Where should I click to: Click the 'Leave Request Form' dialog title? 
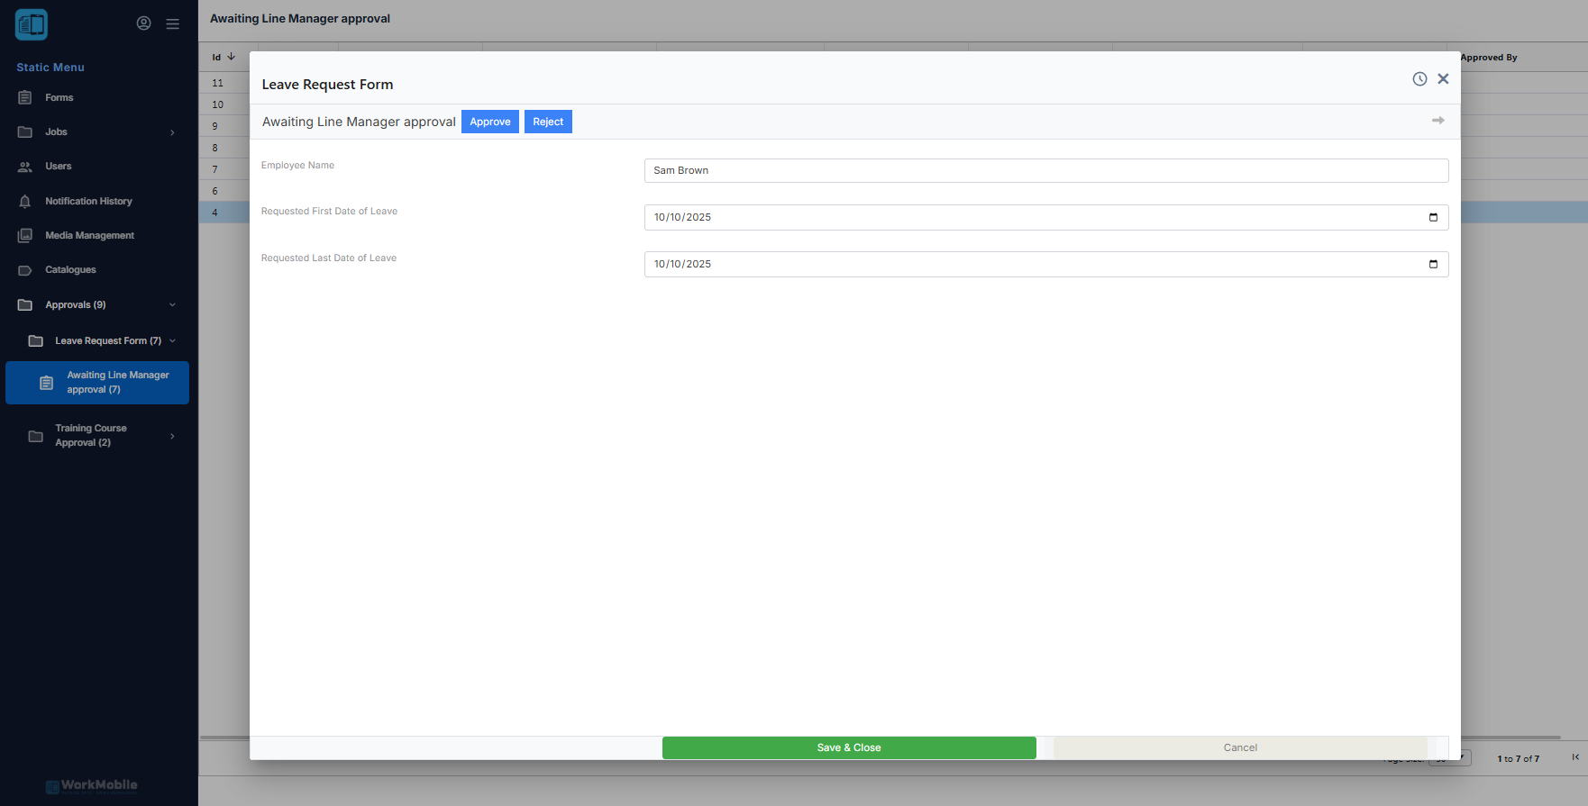[327, 85]
